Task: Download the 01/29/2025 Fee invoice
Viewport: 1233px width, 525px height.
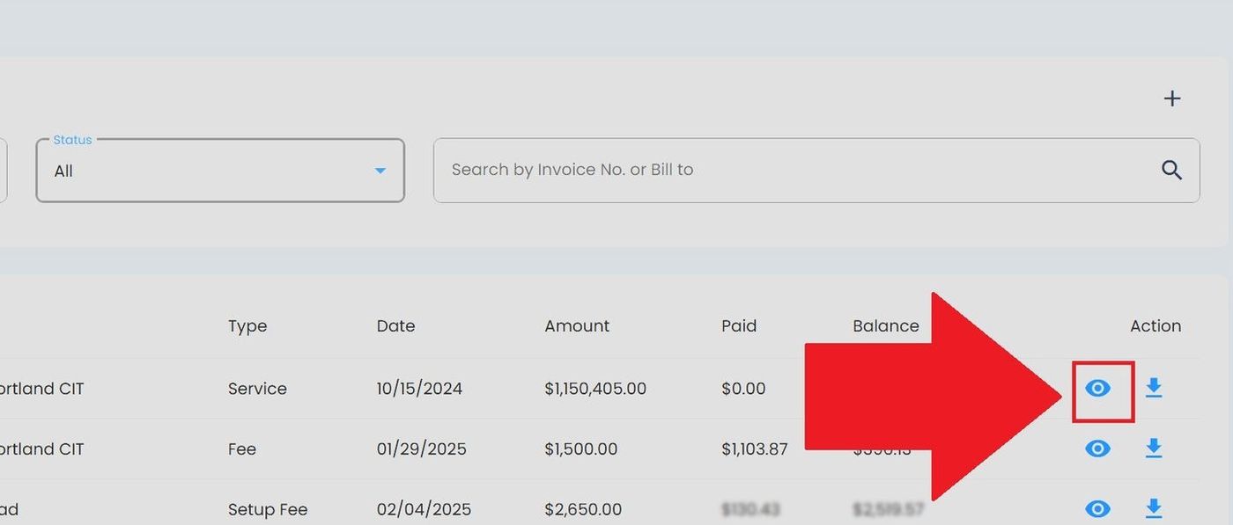Action: coord(1153,448)
